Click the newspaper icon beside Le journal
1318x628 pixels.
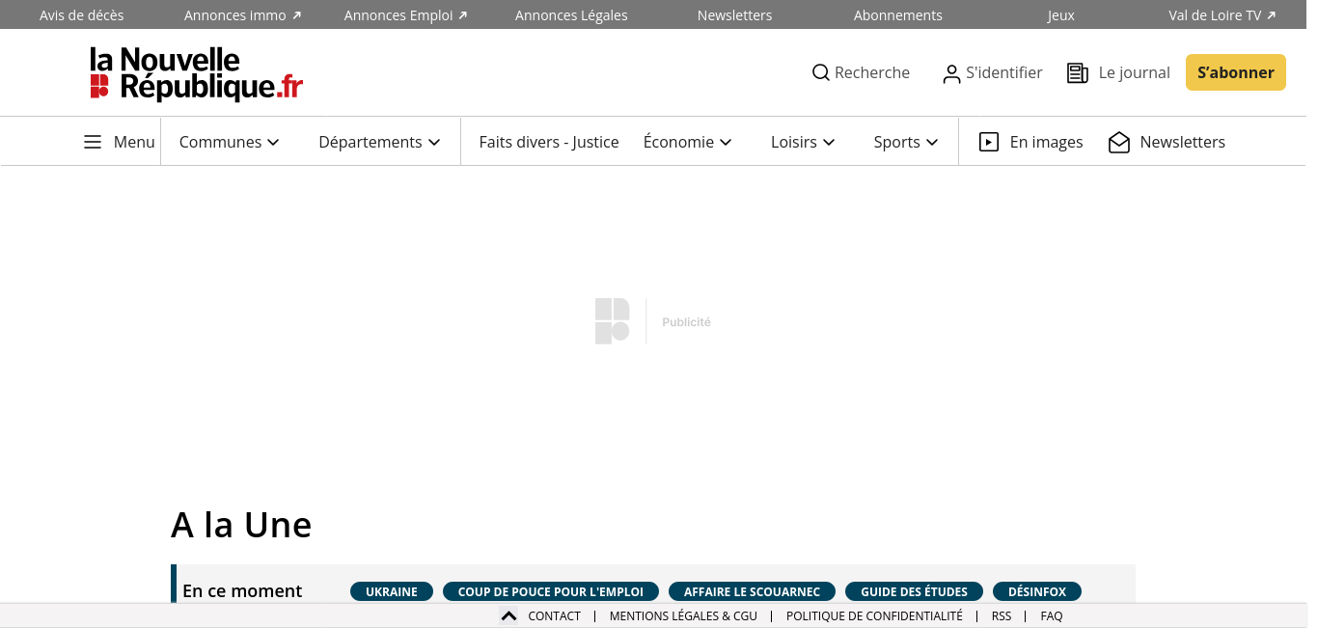pos(1077,73)
